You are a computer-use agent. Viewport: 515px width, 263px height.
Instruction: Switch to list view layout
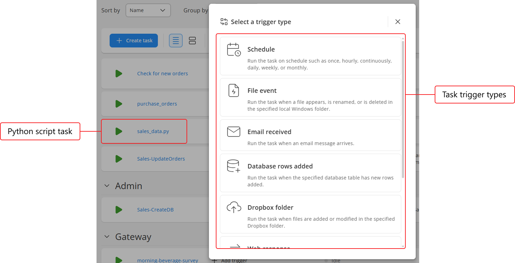176,41
